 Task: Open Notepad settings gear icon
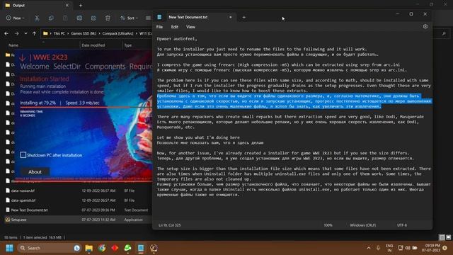click(x=425, y=27)
